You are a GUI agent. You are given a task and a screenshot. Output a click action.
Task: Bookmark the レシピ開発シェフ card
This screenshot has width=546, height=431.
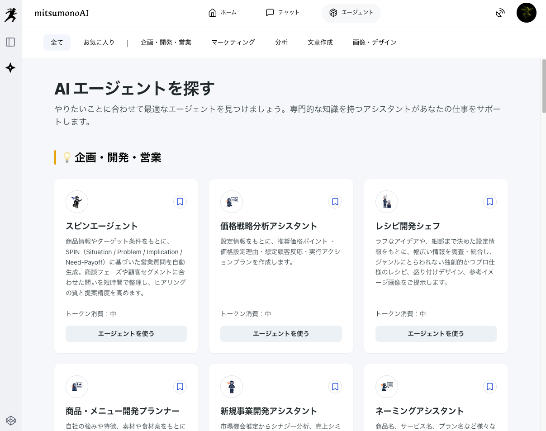[490, 202]
